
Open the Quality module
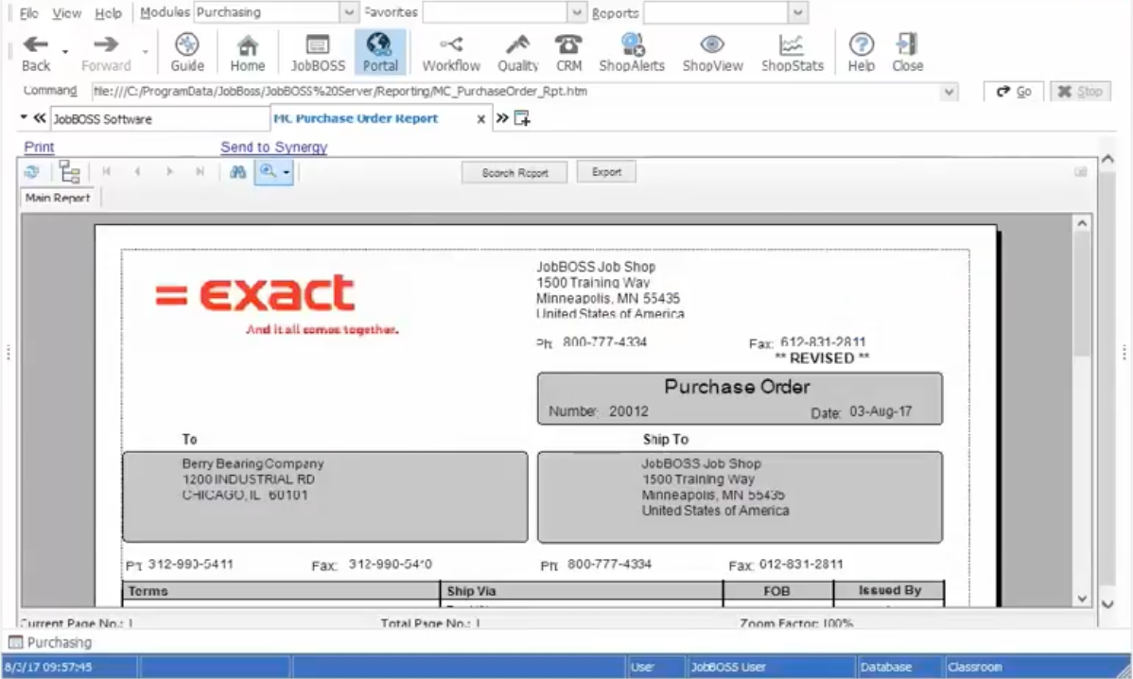(517, 52)
